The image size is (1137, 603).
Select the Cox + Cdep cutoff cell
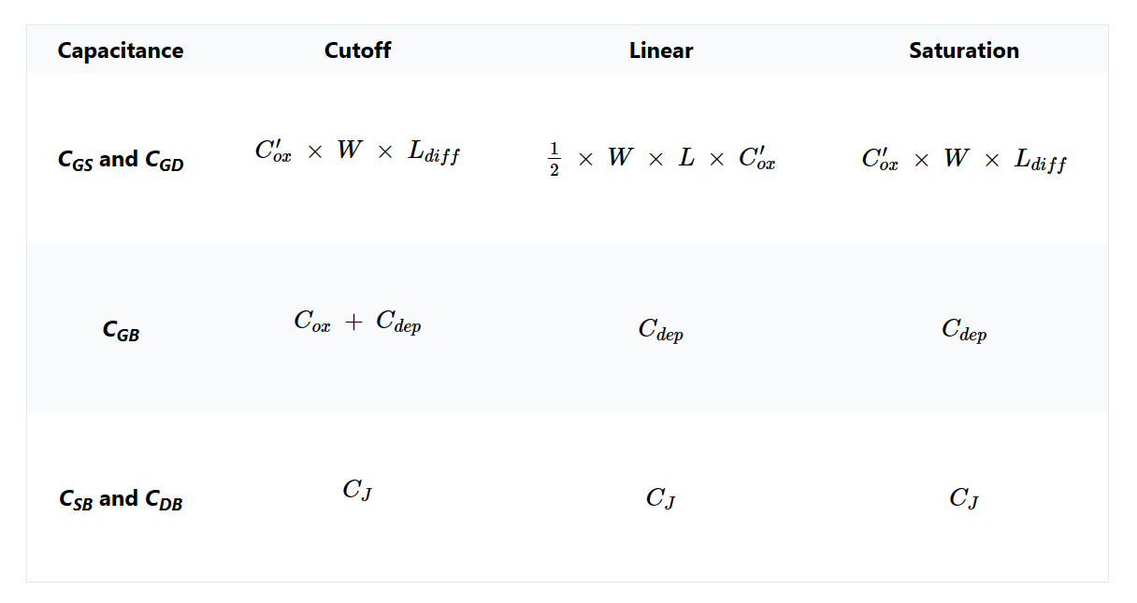(357, 322)
